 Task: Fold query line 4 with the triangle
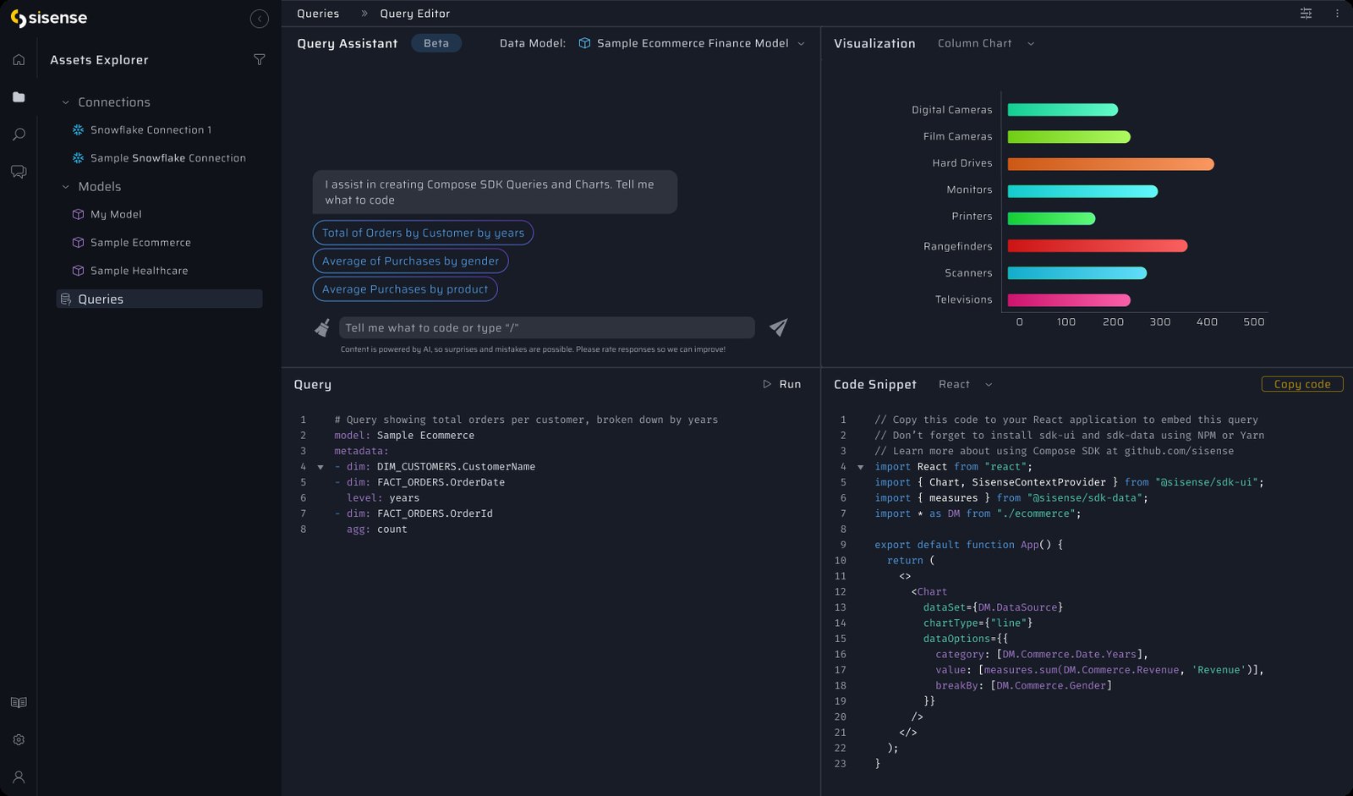click(x=320, y=467)
